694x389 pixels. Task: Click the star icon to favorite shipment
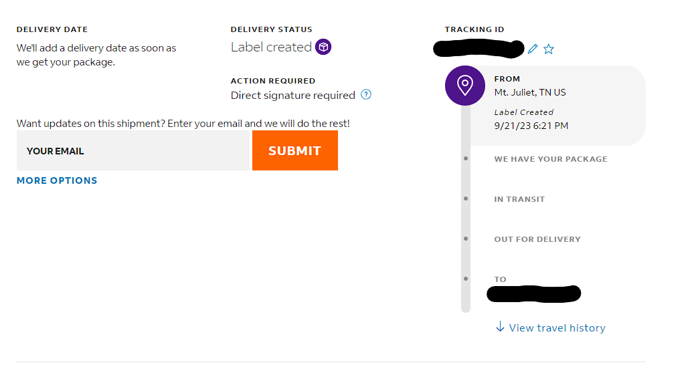point(549,49)
